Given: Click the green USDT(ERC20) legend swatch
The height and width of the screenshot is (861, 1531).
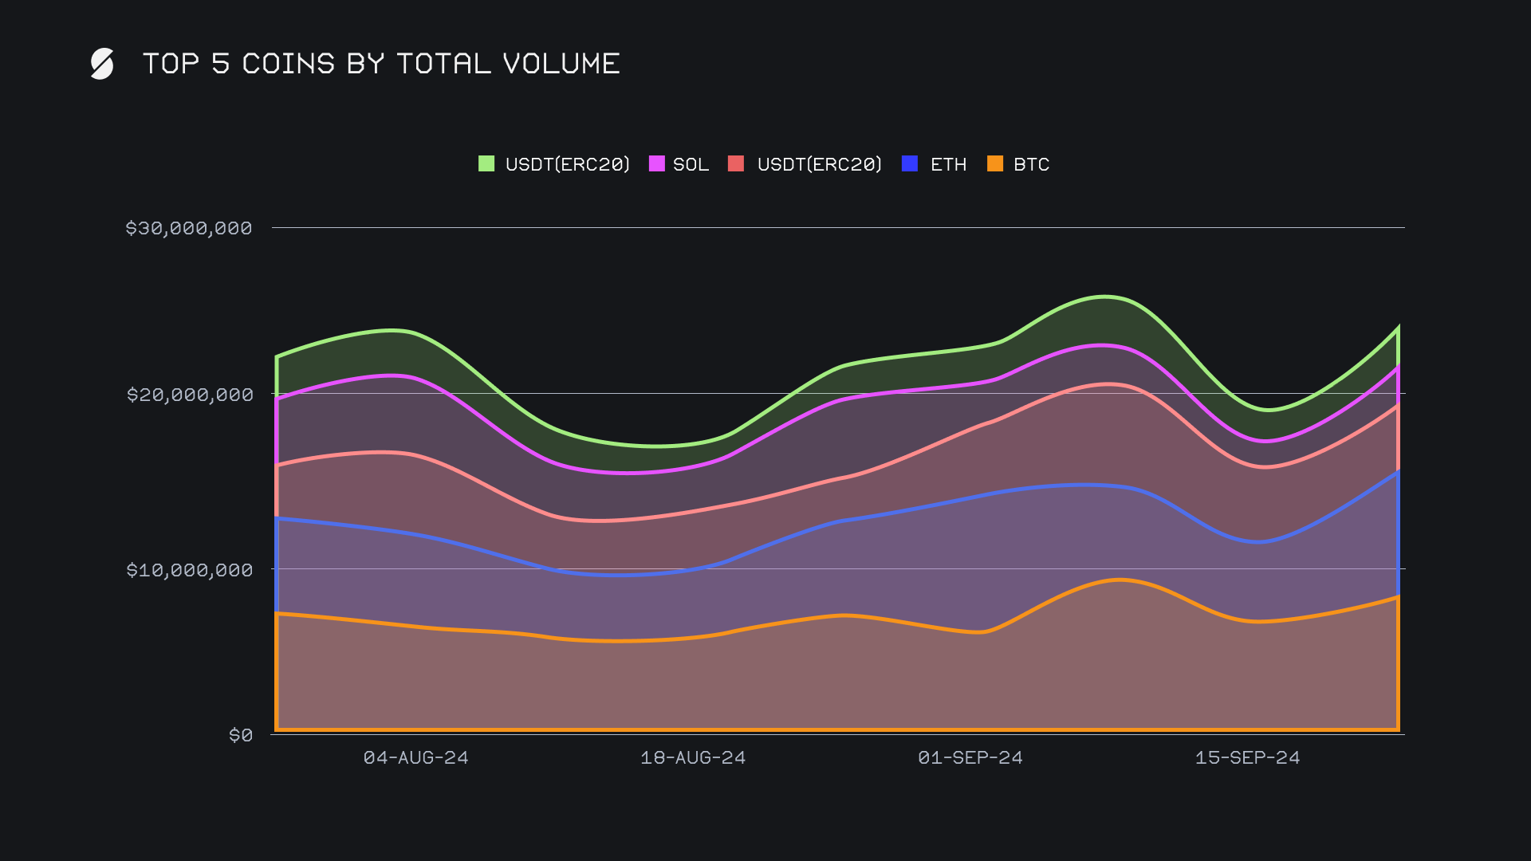Looking at the screenshot, I should point(486,164).
